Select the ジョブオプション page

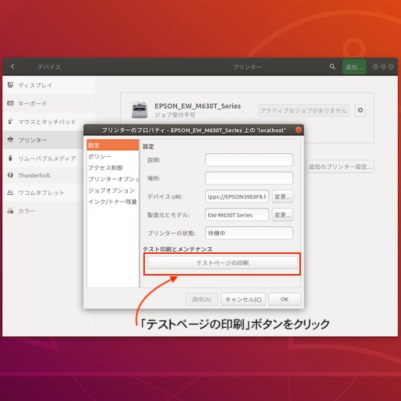click(x=113, y=190)
